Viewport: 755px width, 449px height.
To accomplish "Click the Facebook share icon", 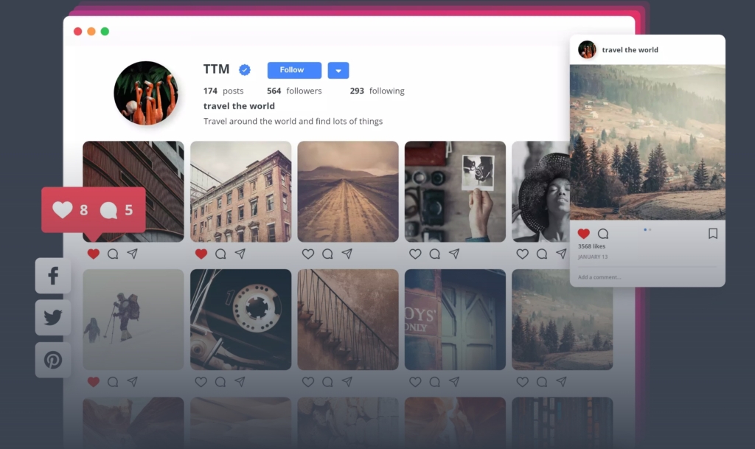I will click(53, 276).
